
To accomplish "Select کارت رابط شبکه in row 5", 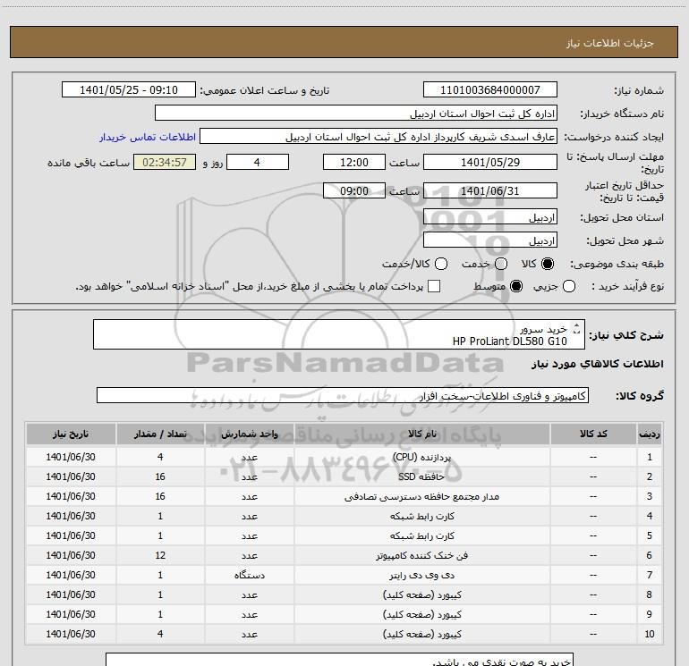I will (x=421, y=535).
